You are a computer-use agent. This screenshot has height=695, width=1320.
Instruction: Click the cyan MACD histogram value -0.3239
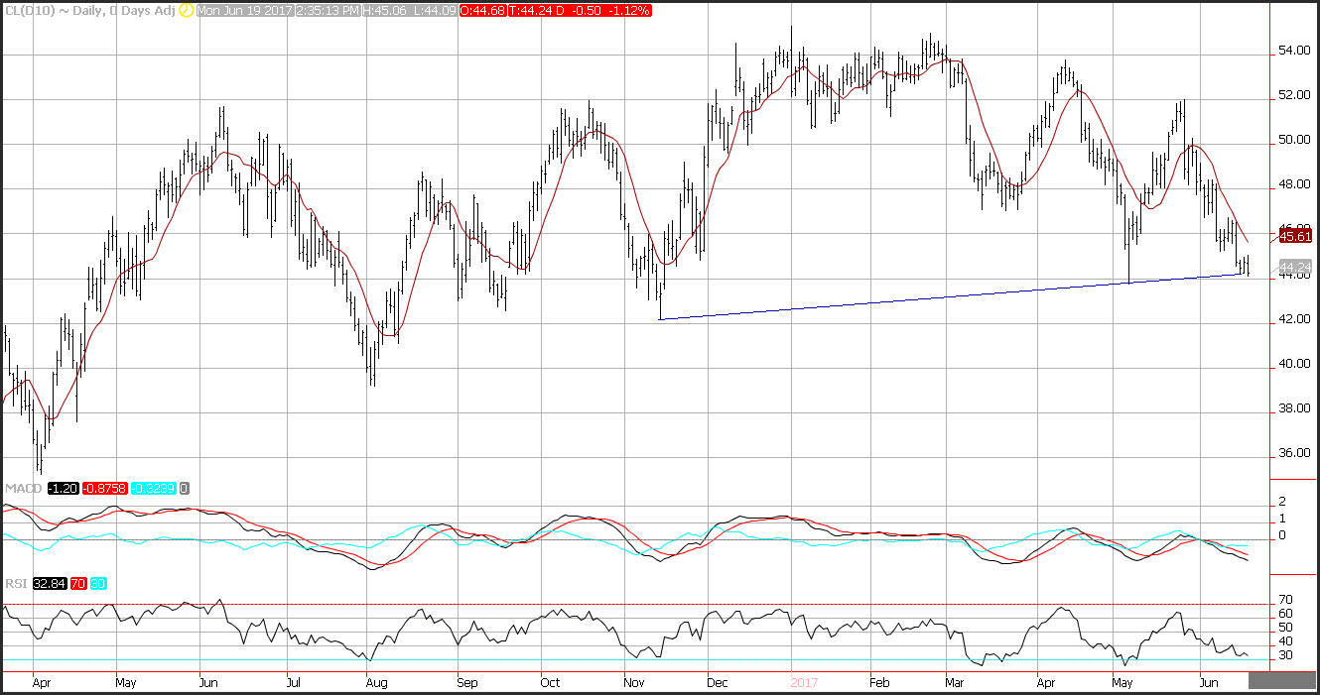pyautogui.click(x=154, y=489)
